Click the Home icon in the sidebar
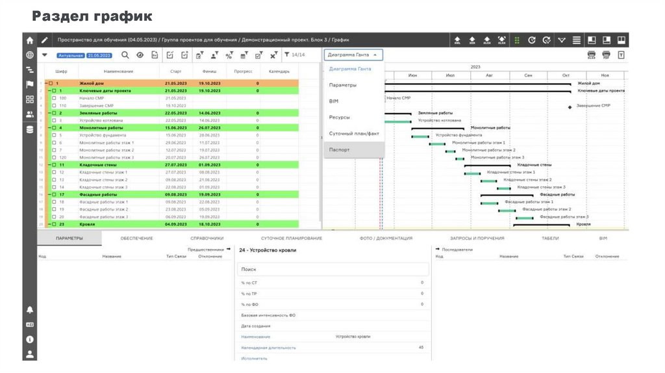 point(29,40)
